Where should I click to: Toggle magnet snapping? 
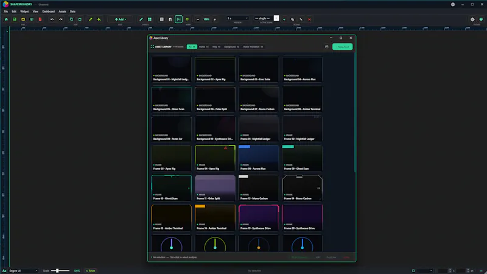[x=170, y=19]
